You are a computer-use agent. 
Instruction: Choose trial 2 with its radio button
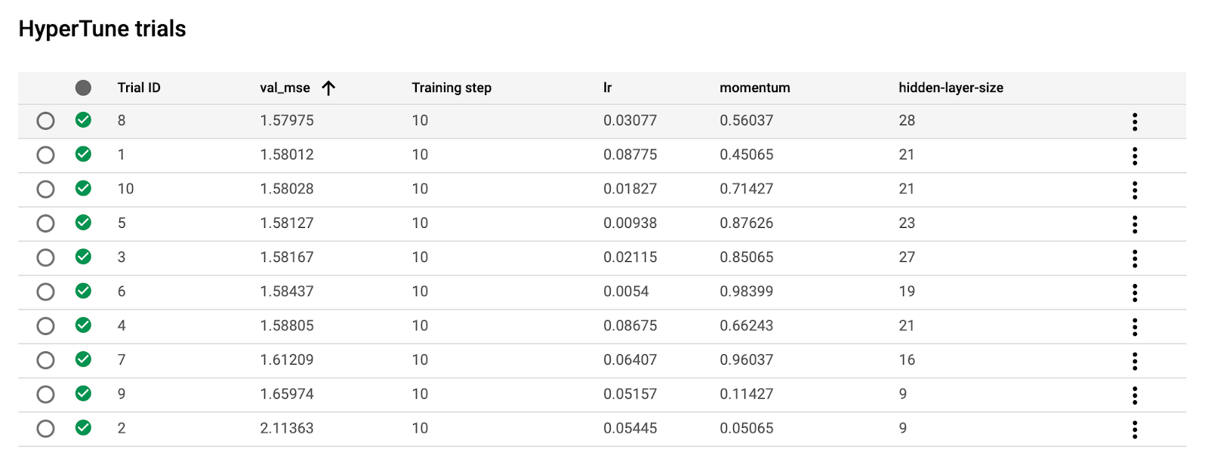[x=45, y=429]
